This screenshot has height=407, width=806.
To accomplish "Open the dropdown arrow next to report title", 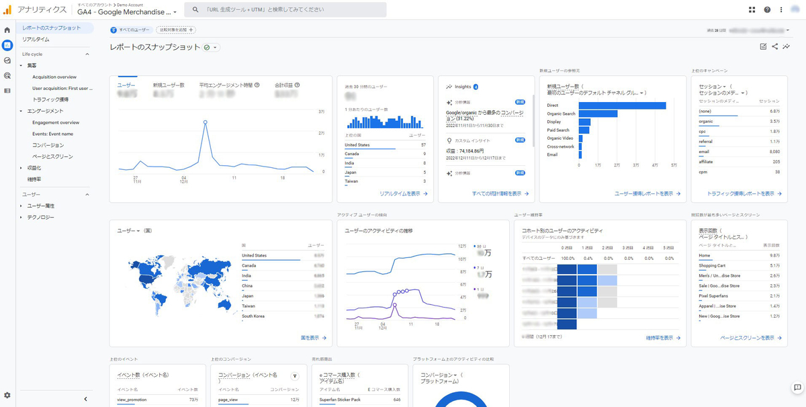I will (x=216, y=48).
